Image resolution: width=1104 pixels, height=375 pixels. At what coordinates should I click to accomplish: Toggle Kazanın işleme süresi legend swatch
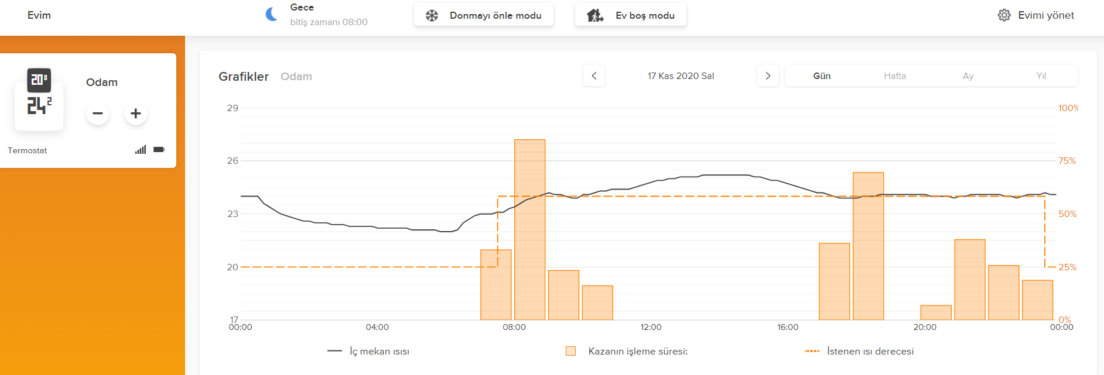point(570,351)
